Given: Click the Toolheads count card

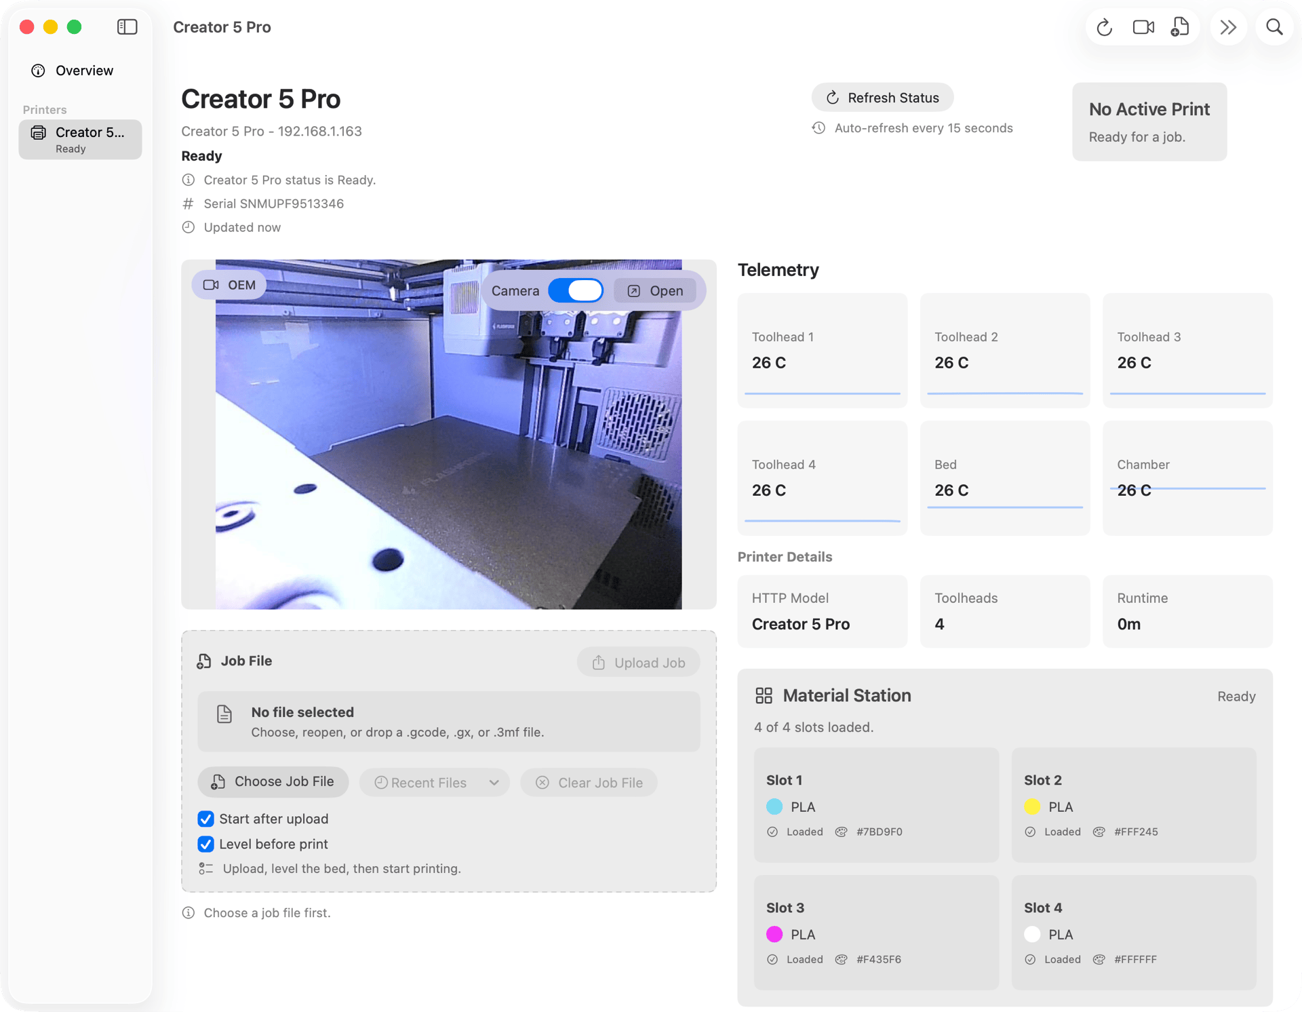Looking at the screenshot, I should tap(1005, 612).
